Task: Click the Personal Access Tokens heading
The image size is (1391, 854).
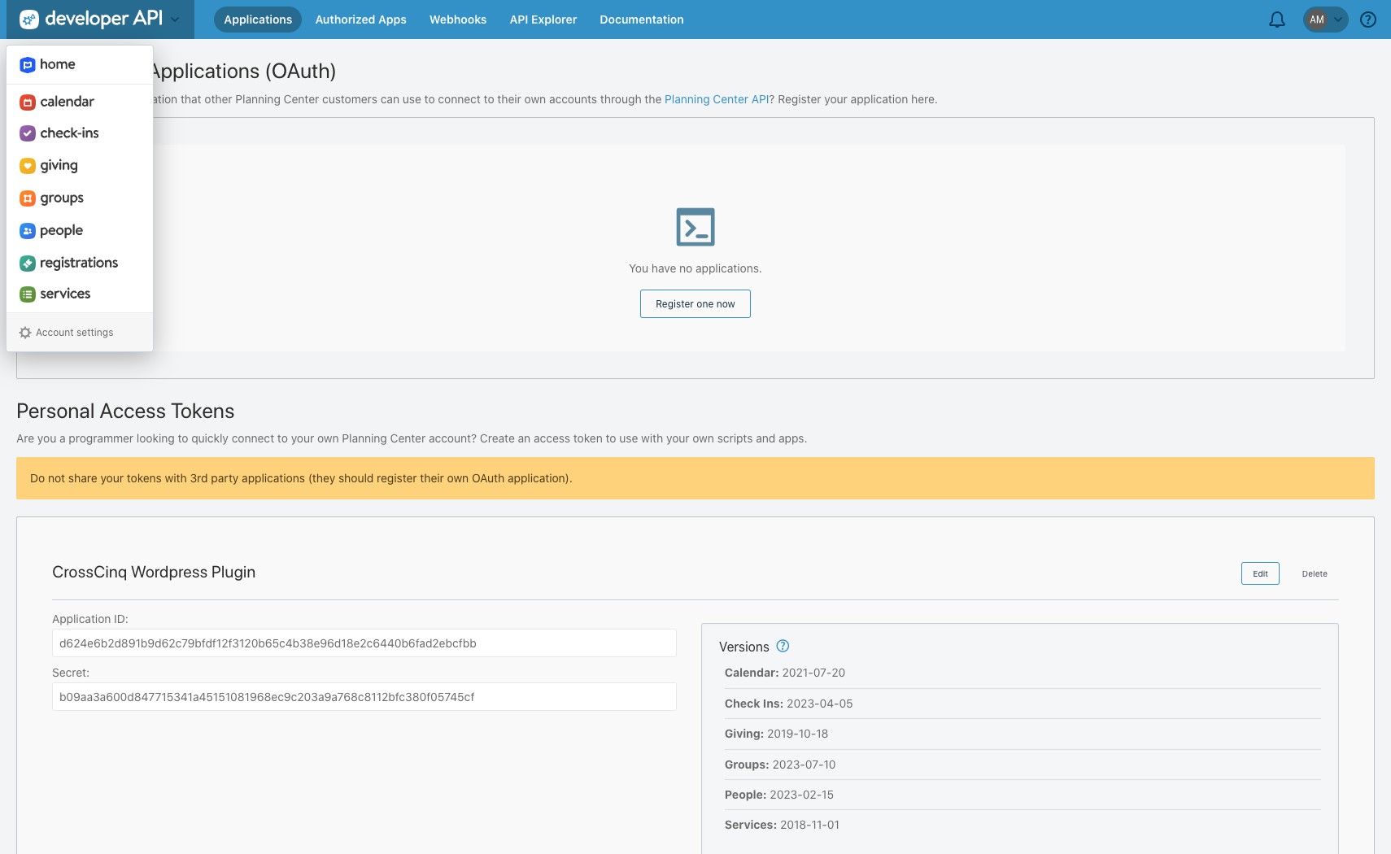Action: (x=125, y=411)
